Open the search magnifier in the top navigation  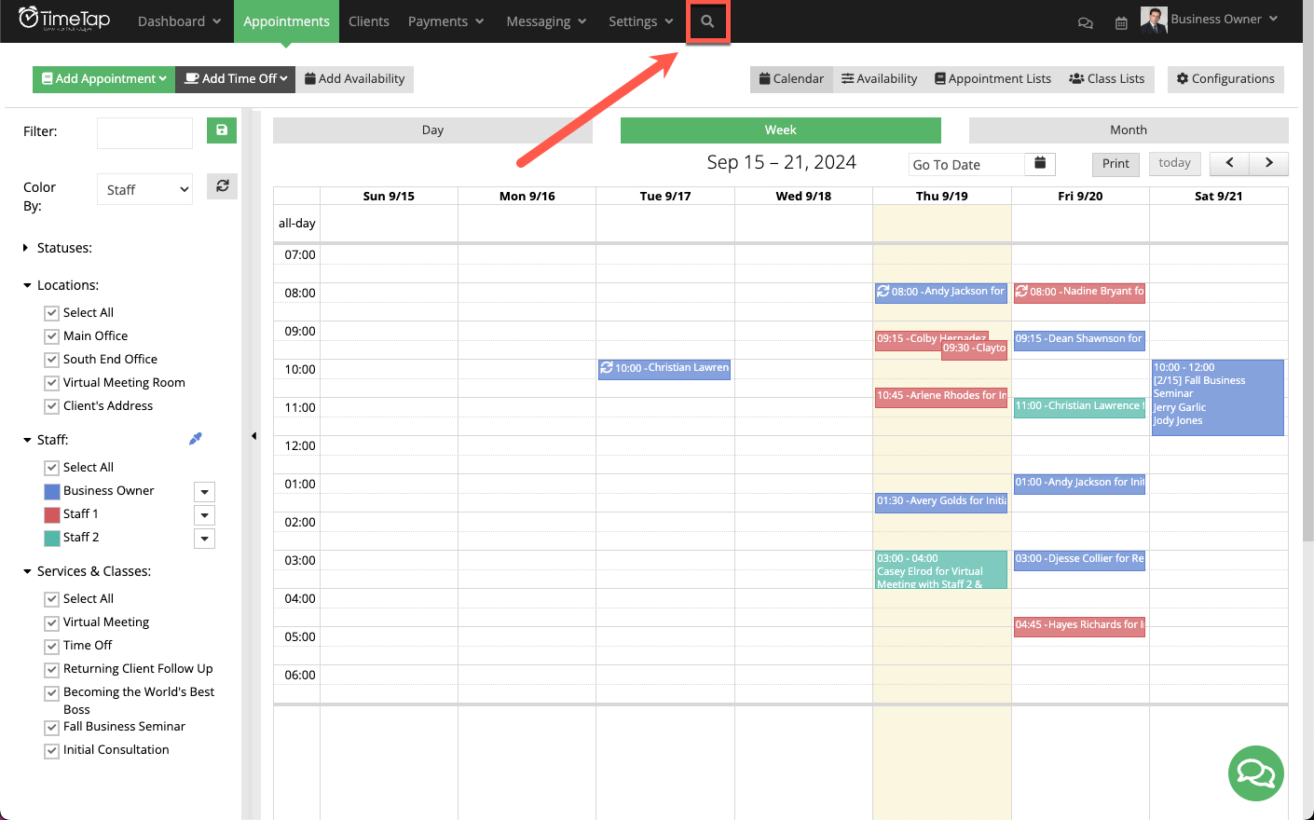tap(707, 20)
